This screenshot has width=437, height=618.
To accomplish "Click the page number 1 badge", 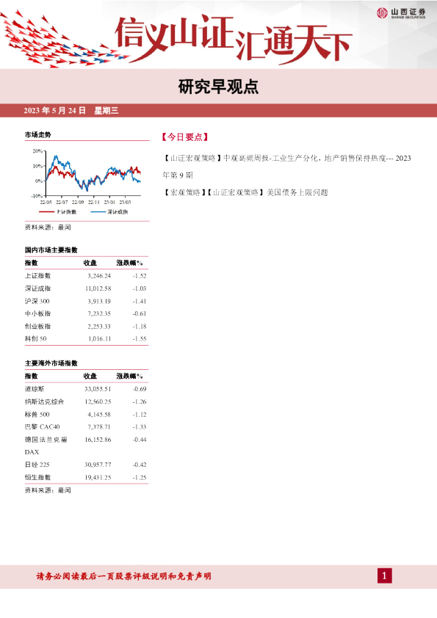I will pos(385,576).
